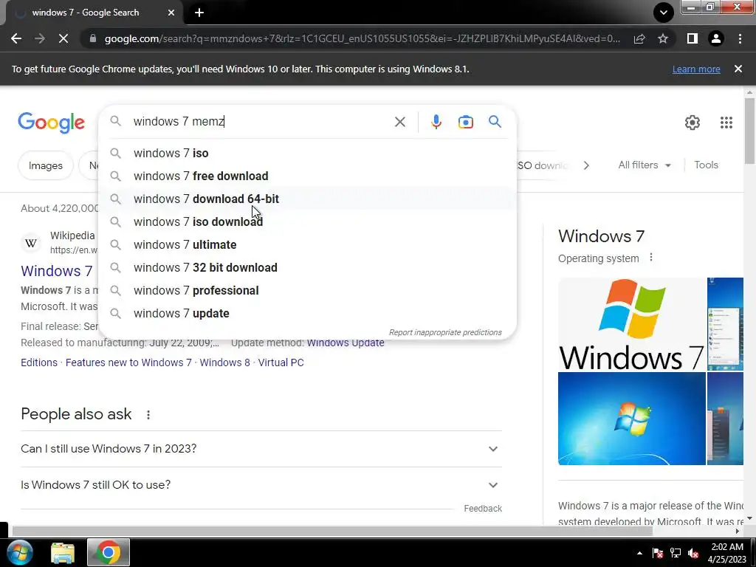
Task: Open the clock showing 2:02 AM
Action: 727,553
